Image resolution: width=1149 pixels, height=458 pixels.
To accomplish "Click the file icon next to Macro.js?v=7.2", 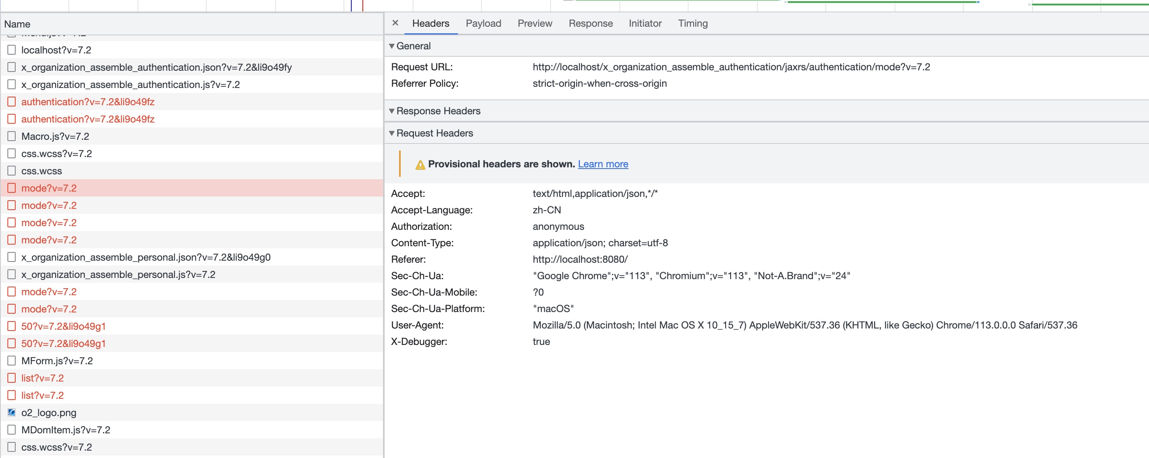I will pos(12,136).
